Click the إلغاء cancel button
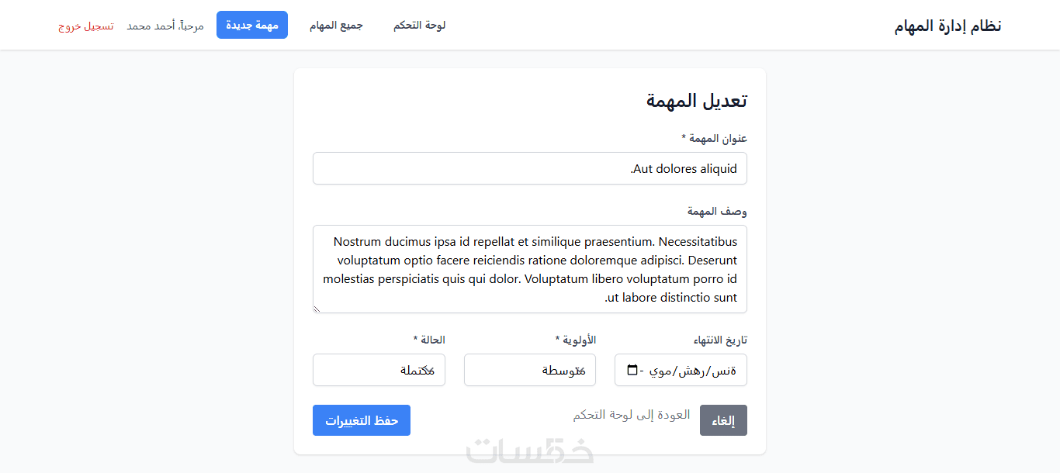The width and height of the screenshot is (1060, 473). coord(723,420)
